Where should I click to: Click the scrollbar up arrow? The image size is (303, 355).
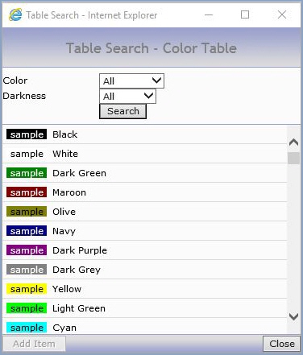(x=293, y=142)
